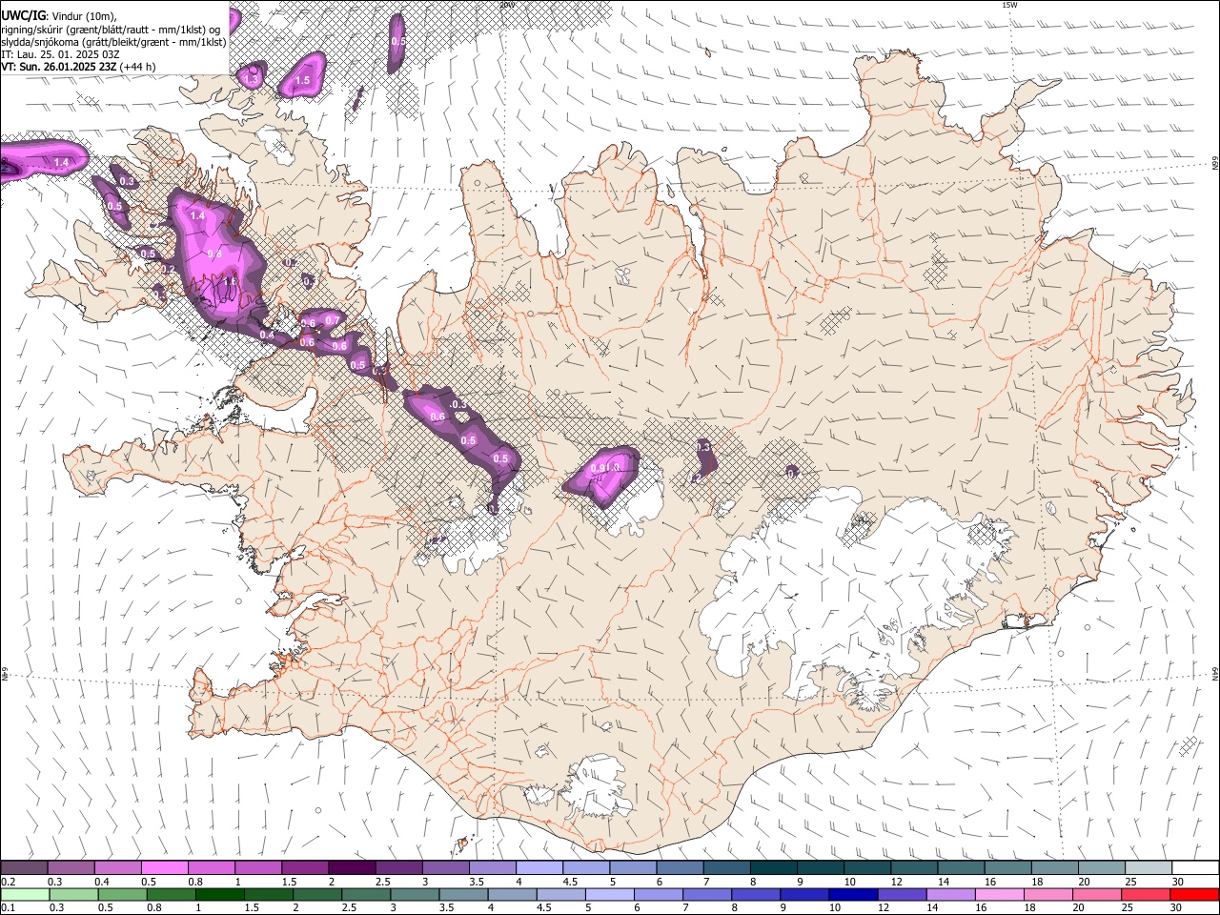This screenshot has width=1220, height=915.
Task: Select the 'VT: Sun. 26.01.2025 23Z' valid time text
Action: coord(59,67)
